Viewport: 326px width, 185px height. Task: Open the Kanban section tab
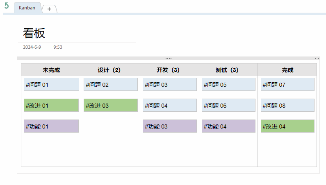(27, 8)
